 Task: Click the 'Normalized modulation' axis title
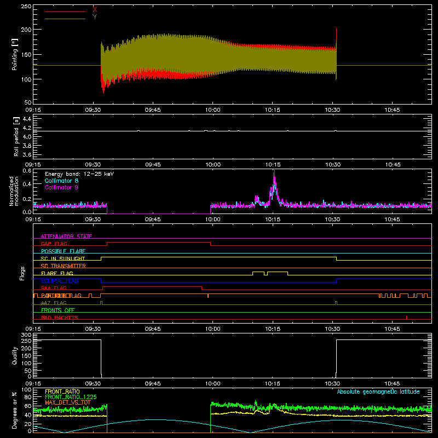14,191
